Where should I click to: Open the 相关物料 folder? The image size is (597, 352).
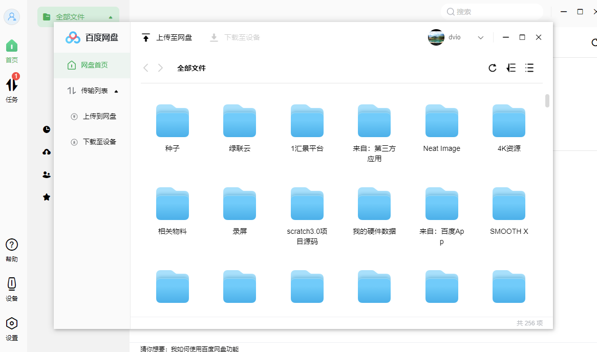(x=172, y=204)
